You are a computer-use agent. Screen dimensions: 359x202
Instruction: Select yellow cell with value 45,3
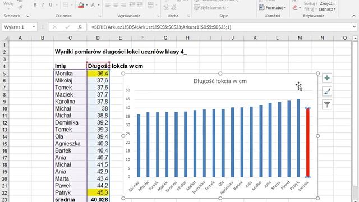pos(98,192)
